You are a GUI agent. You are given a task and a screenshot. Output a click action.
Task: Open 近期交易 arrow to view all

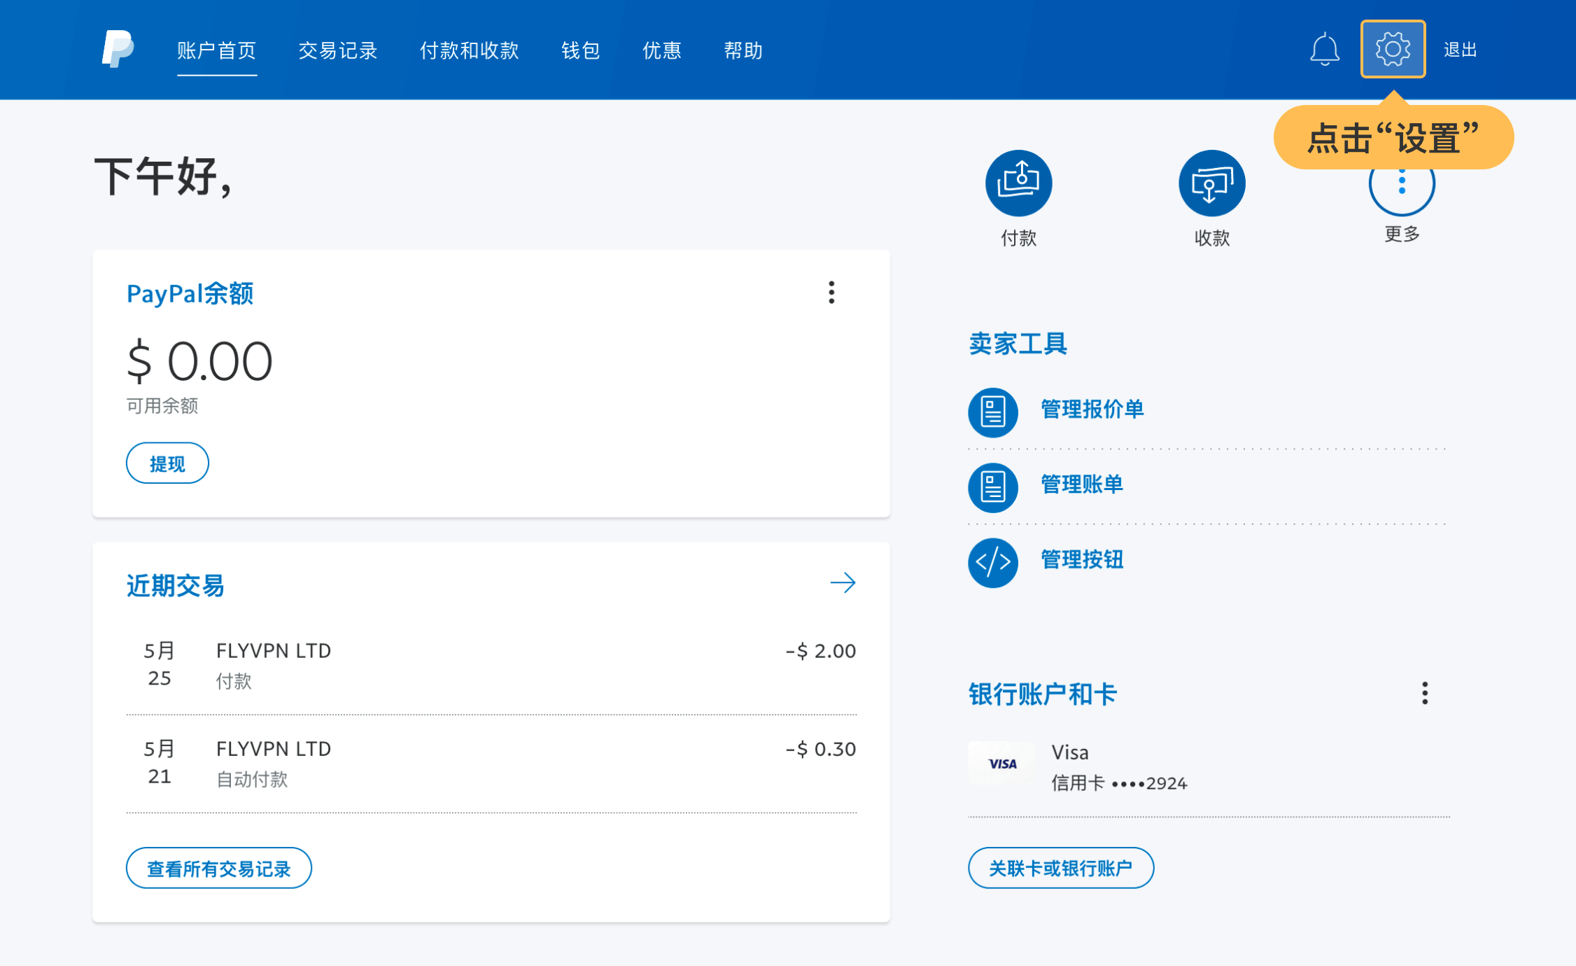(843, 582)
